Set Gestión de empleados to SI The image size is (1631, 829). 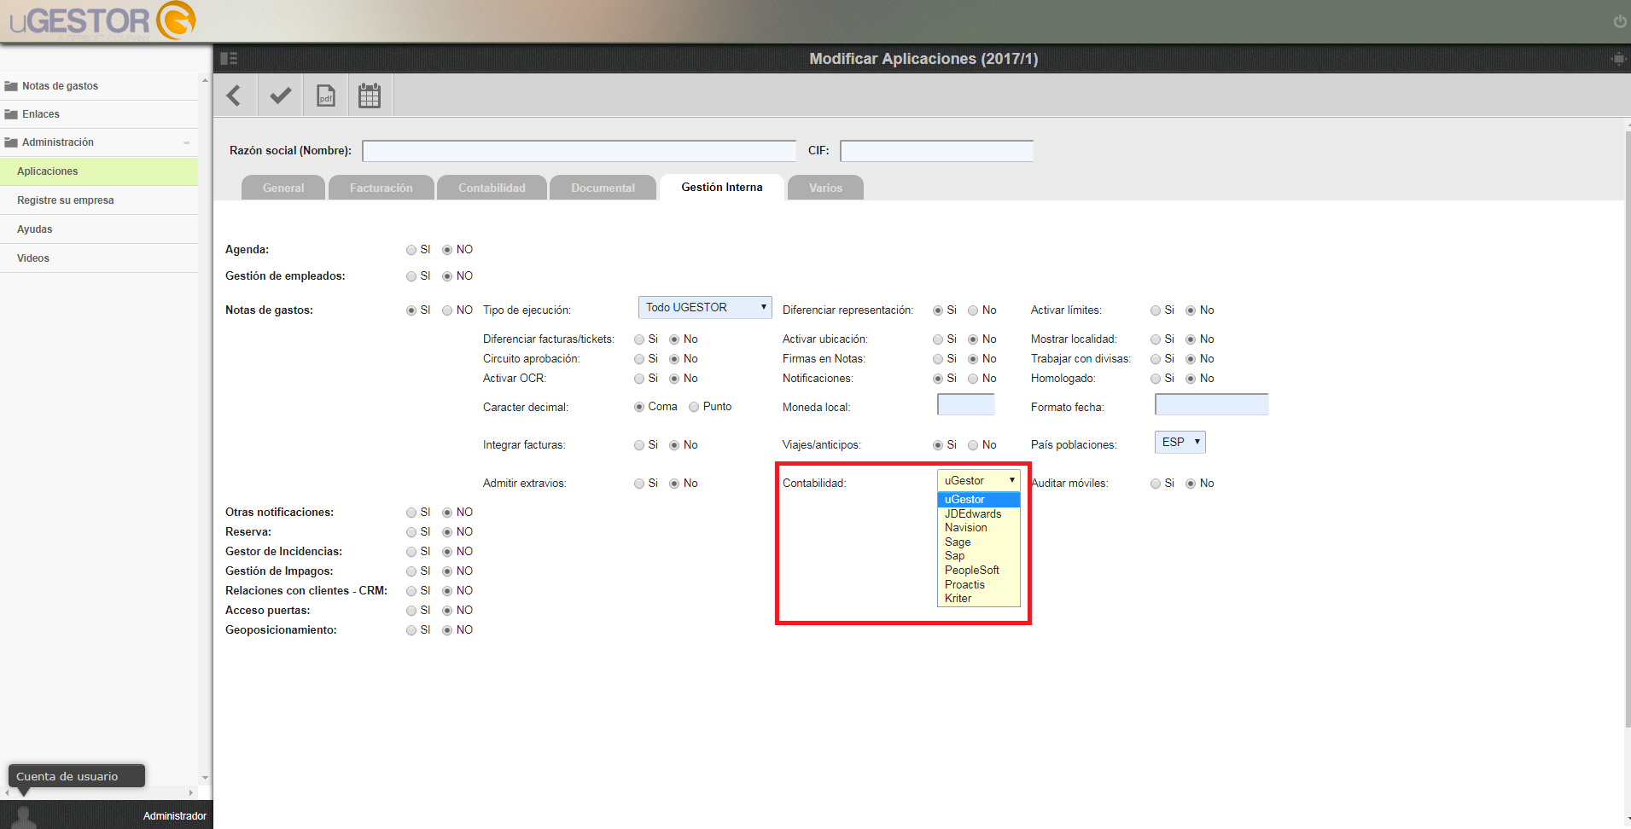[411, 276]
